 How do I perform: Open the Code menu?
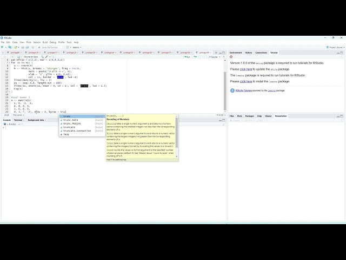click(x=15, y=42)
